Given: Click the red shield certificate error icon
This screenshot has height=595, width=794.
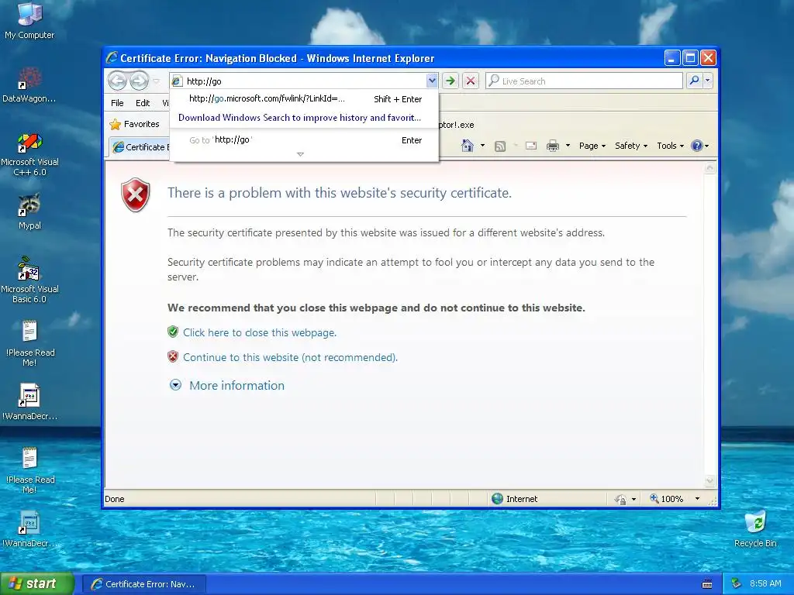Looking at the screenshot, I should (136, 194).
